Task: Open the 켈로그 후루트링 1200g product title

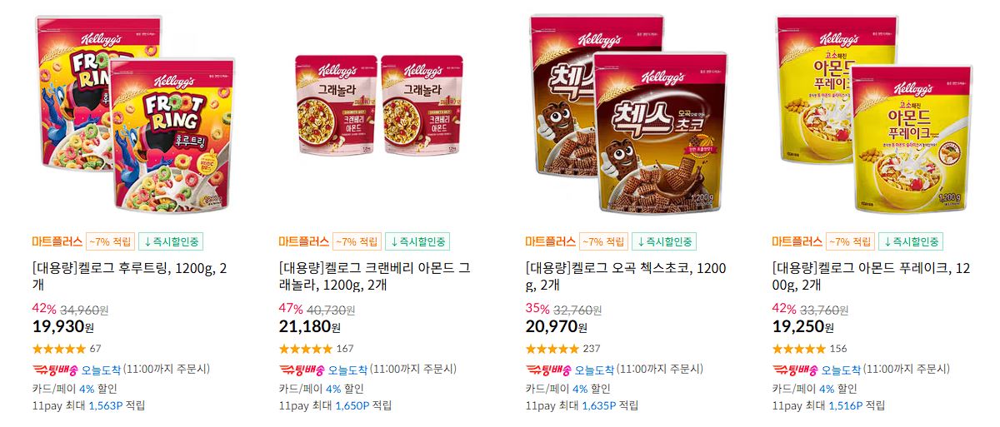Action: (130, 277)
